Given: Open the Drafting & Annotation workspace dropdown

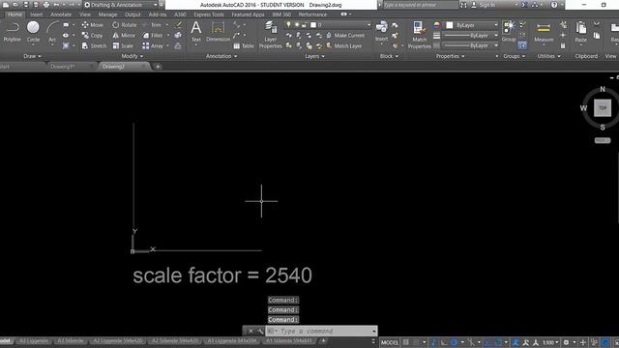Looking at the screenshot, I should pyautogui.click(x=120, y=5).
